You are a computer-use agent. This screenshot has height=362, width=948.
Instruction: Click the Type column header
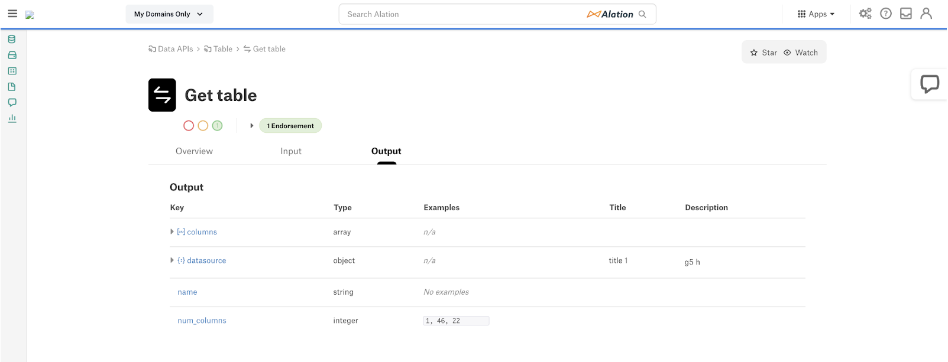click(x=342, y=208)
